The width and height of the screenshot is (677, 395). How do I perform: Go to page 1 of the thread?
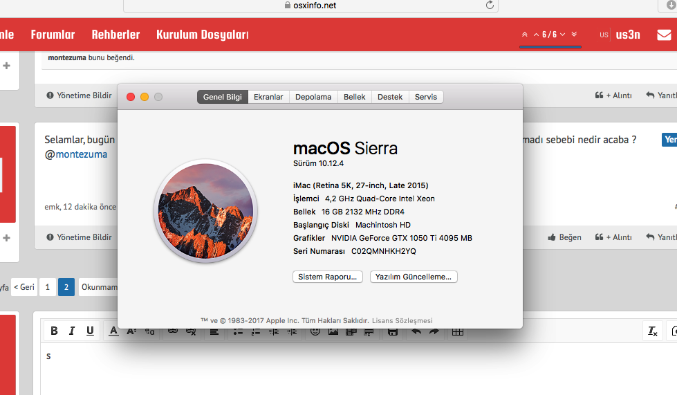[x=48, y=287]
